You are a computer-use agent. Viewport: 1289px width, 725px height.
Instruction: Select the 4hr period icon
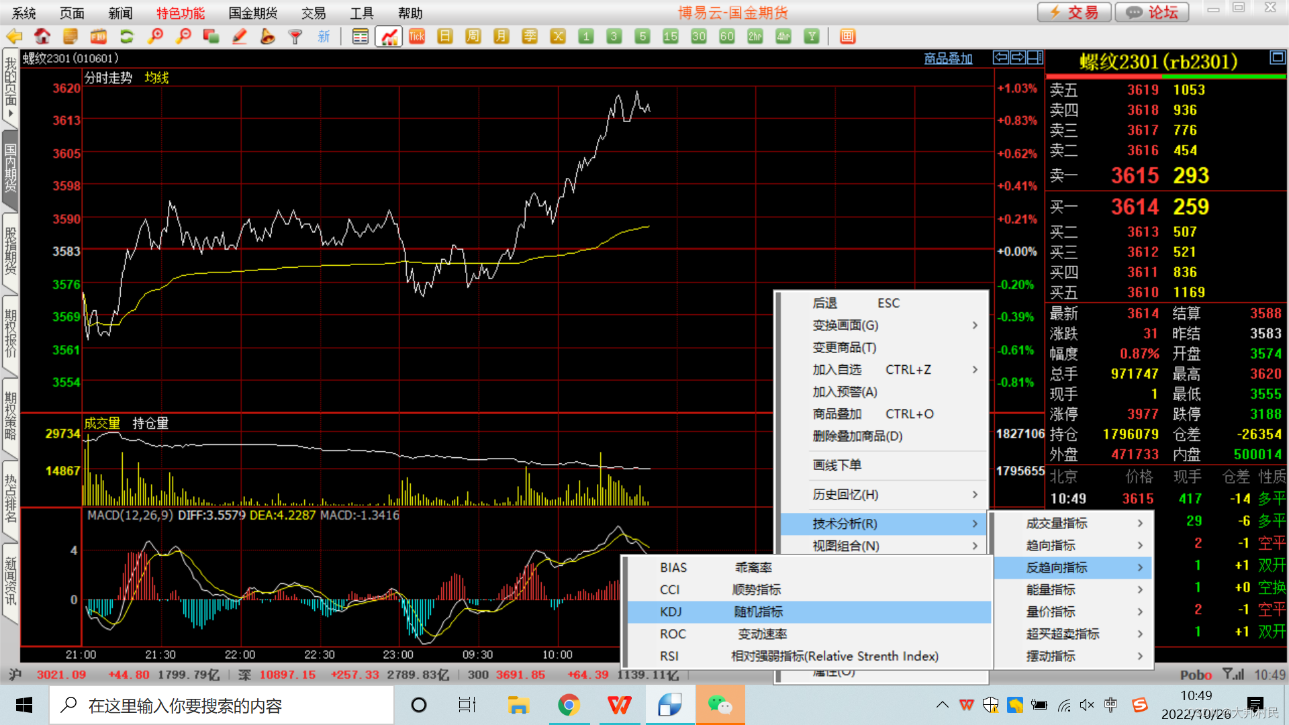783,36
